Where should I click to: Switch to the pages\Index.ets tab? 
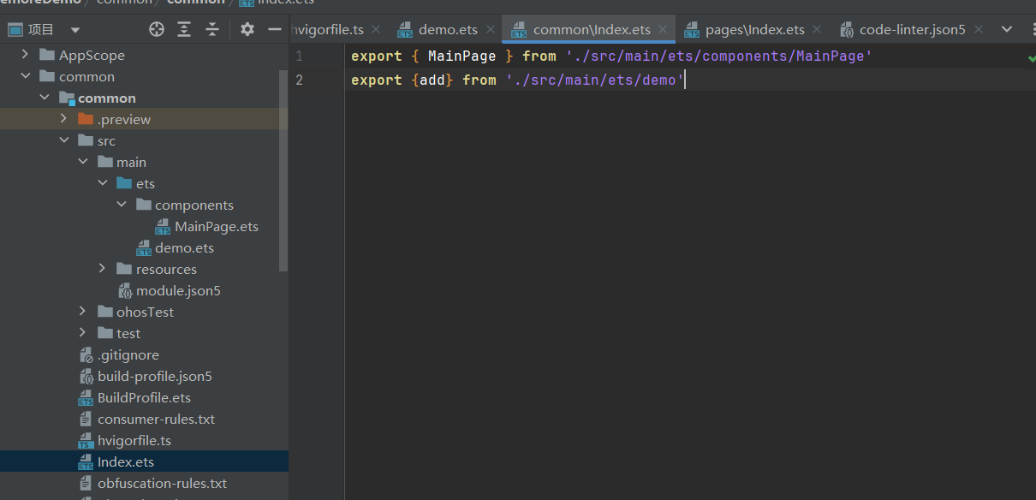point(755,30)
